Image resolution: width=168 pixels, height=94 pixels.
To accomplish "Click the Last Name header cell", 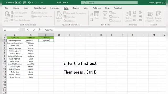I will point(46,38).
